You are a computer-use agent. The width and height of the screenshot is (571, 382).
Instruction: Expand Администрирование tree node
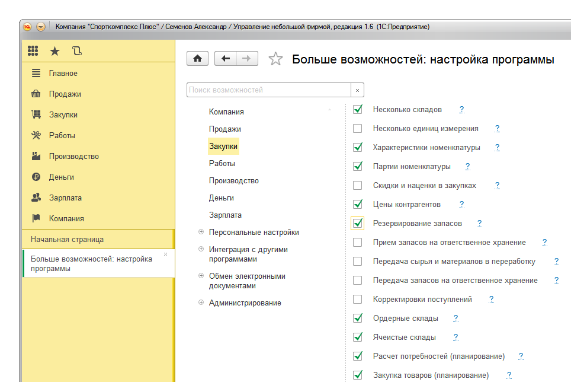pyautogui.click(x=201, y=303)
